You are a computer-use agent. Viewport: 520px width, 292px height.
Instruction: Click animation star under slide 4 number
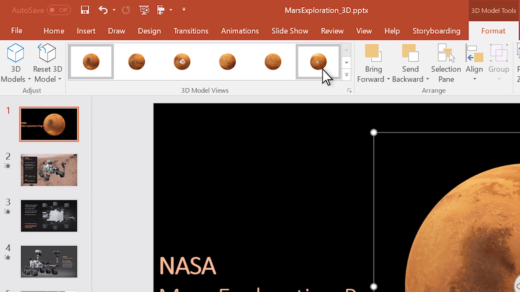(7, 258)
